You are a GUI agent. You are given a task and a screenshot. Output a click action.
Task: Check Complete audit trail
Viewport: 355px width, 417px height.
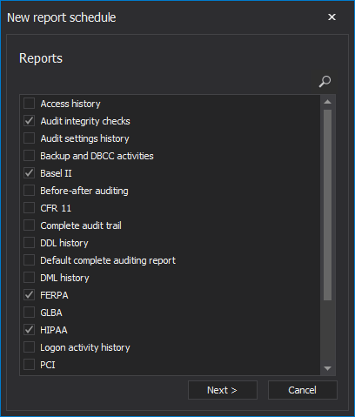[x=29, y=225]
